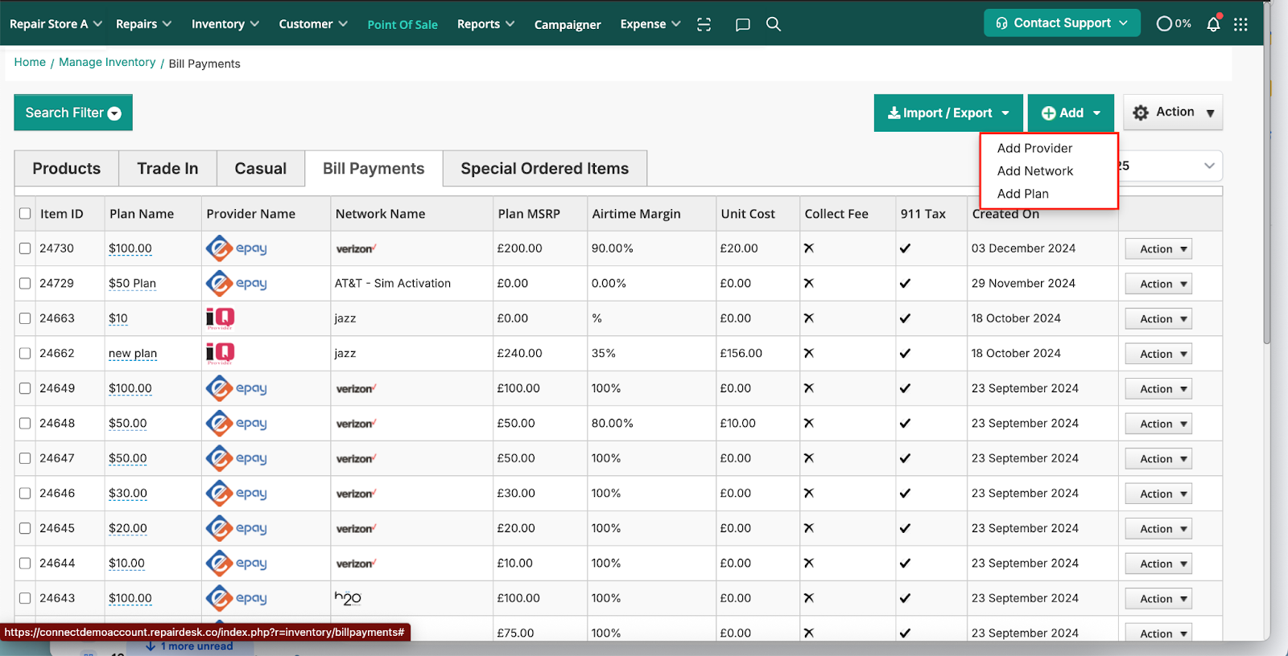The image size is (1288, 656).
Task: Expand the Search Filter panel
Action: [73, 113]
